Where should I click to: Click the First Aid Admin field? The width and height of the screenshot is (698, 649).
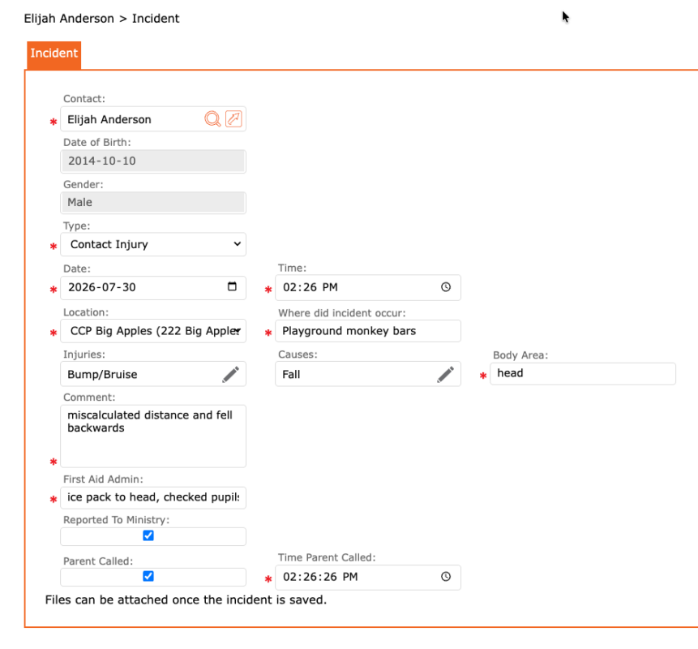tap(153, 497)
